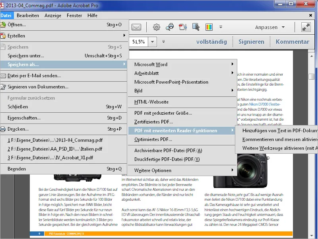Click the printer icon beside Drucken
The height and width of the screenshot is (239, 318).
(x=3, y=129)
